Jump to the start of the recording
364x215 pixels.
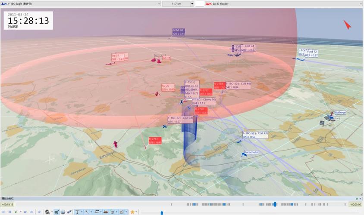3,212
